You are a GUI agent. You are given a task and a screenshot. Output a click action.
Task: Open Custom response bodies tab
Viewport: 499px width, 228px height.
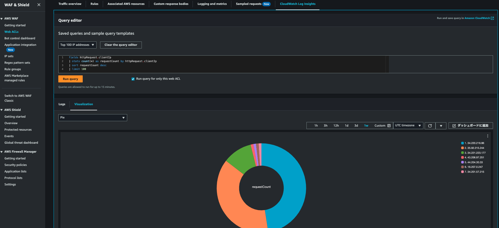click(171, 4)
